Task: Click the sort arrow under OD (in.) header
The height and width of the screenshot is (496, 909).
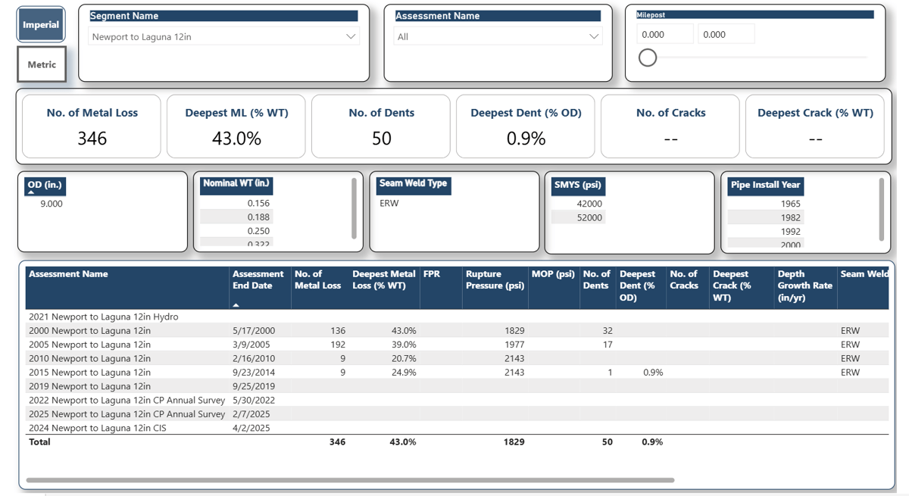Action: 31,193
